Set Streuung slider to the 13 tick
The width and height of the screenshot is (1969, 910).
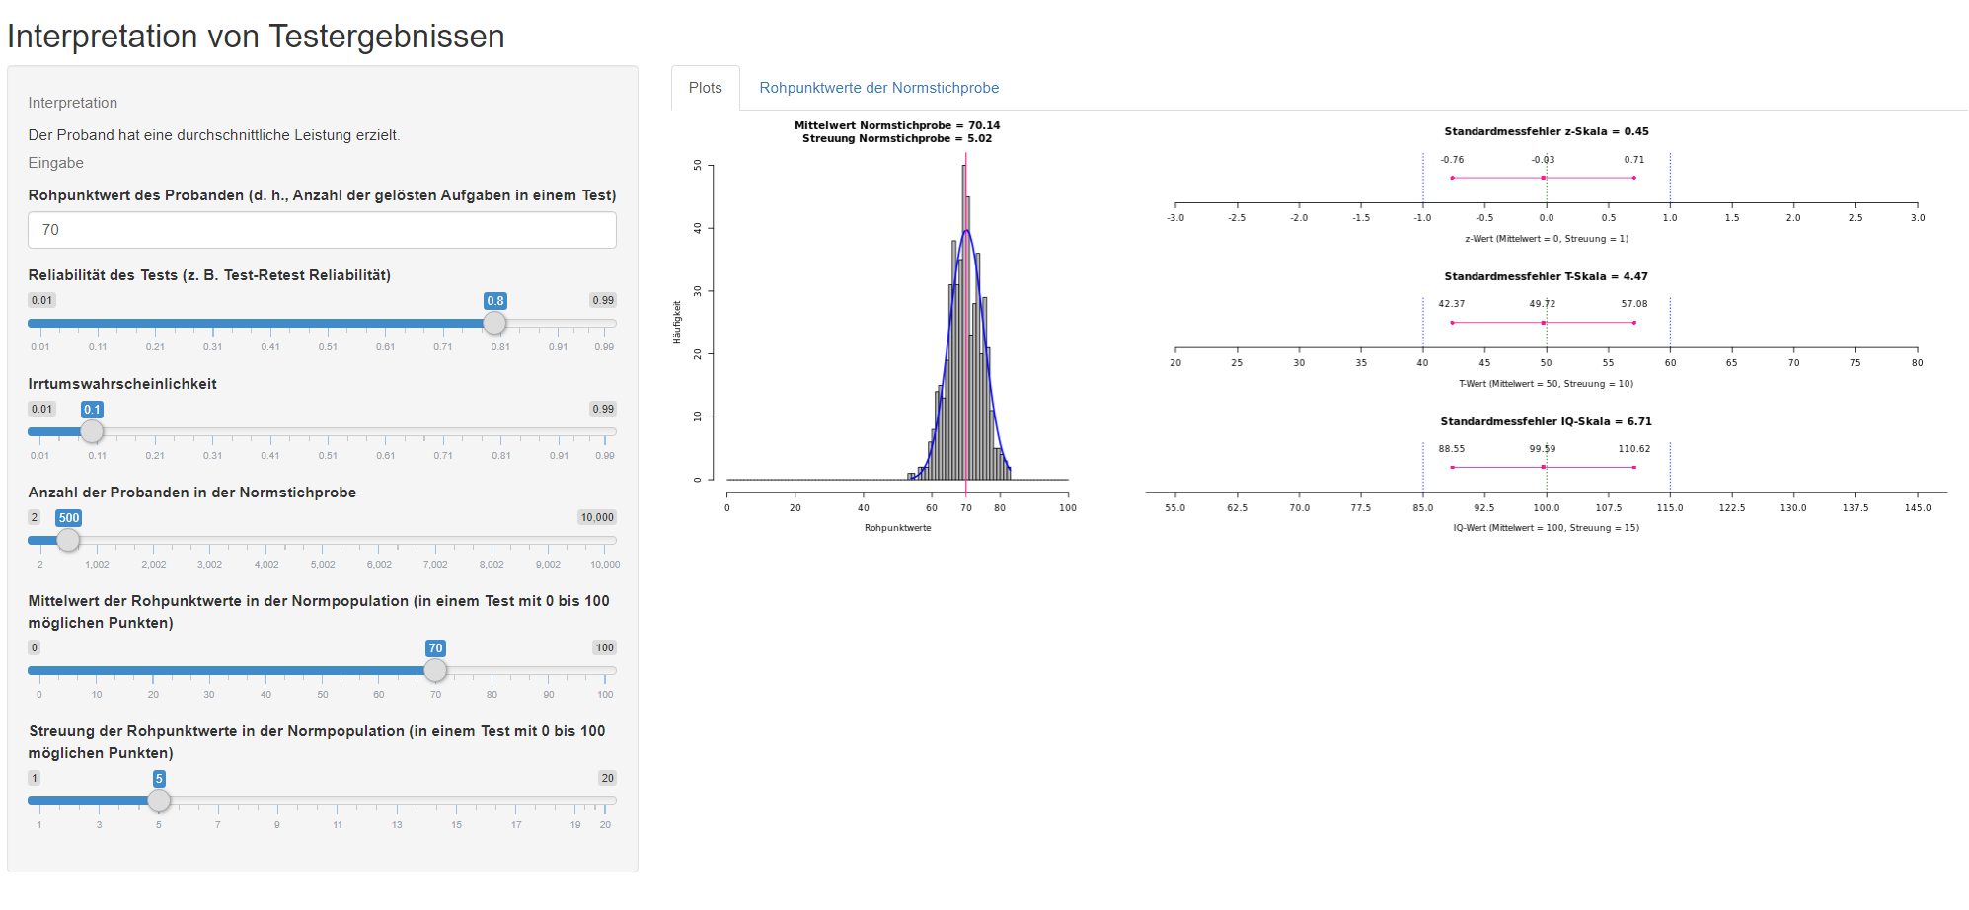397,801
